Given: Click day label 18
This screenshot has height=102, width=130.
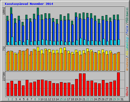Looking at the screenshot, I should tap(72, 99).
